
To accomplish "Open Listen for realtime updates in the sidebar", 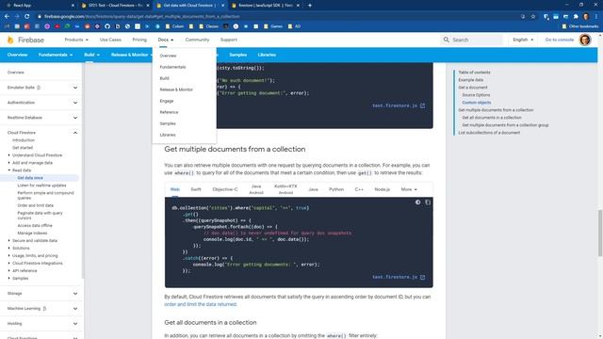I will pyautogui.click(x=41, y=186).
